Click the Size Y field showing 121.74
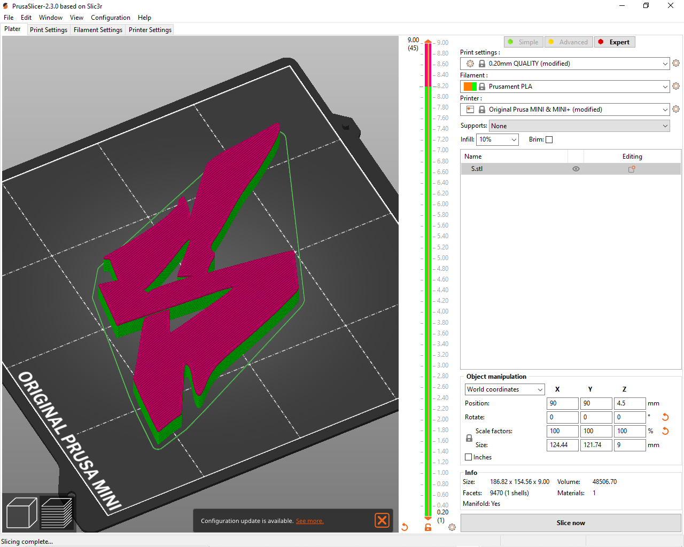684x547 pixels. pos(596,445)
